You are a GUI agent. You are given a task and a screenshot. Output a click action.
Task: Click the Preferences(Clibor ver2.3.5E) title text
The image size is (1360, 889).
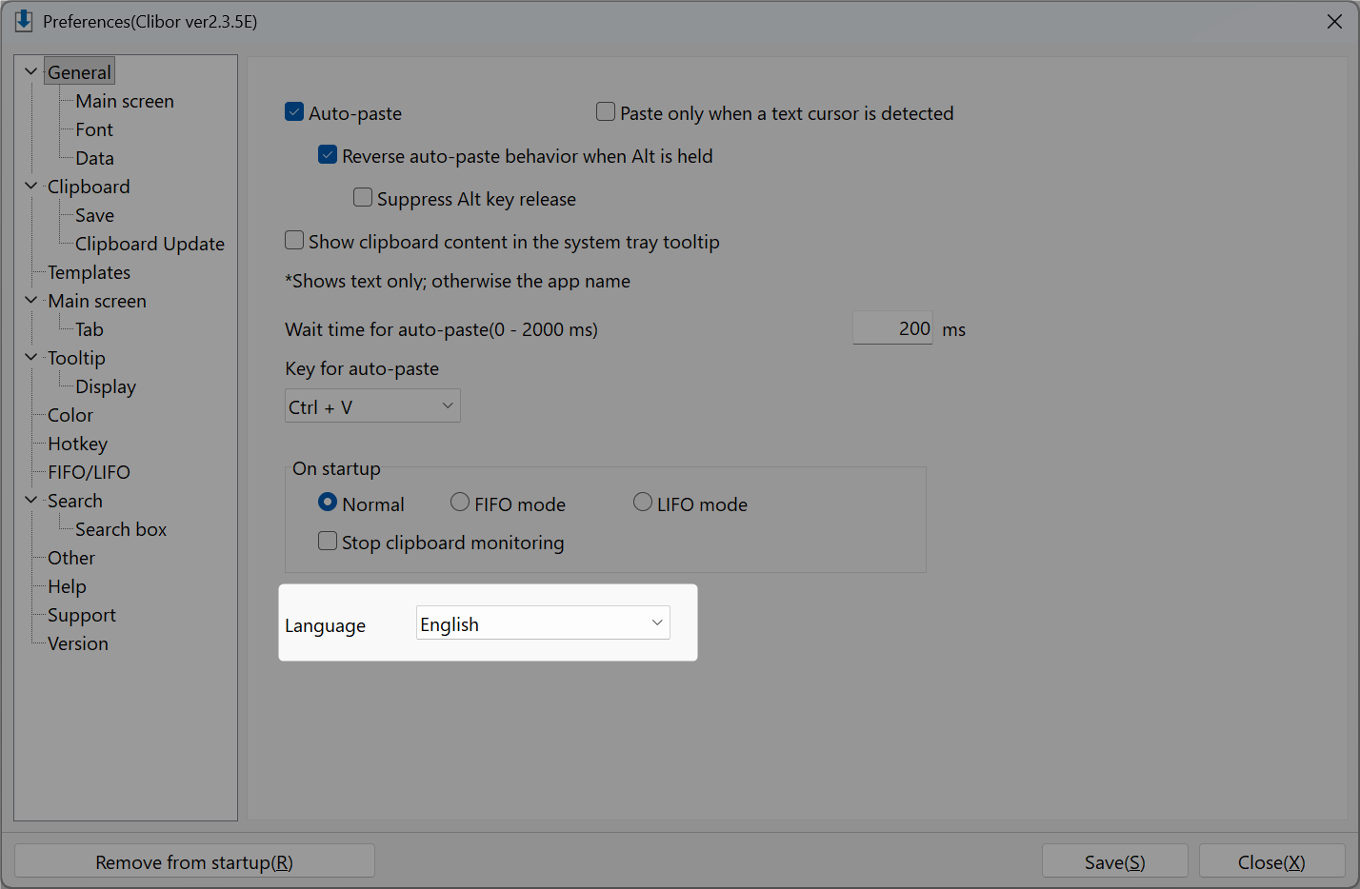150,21
